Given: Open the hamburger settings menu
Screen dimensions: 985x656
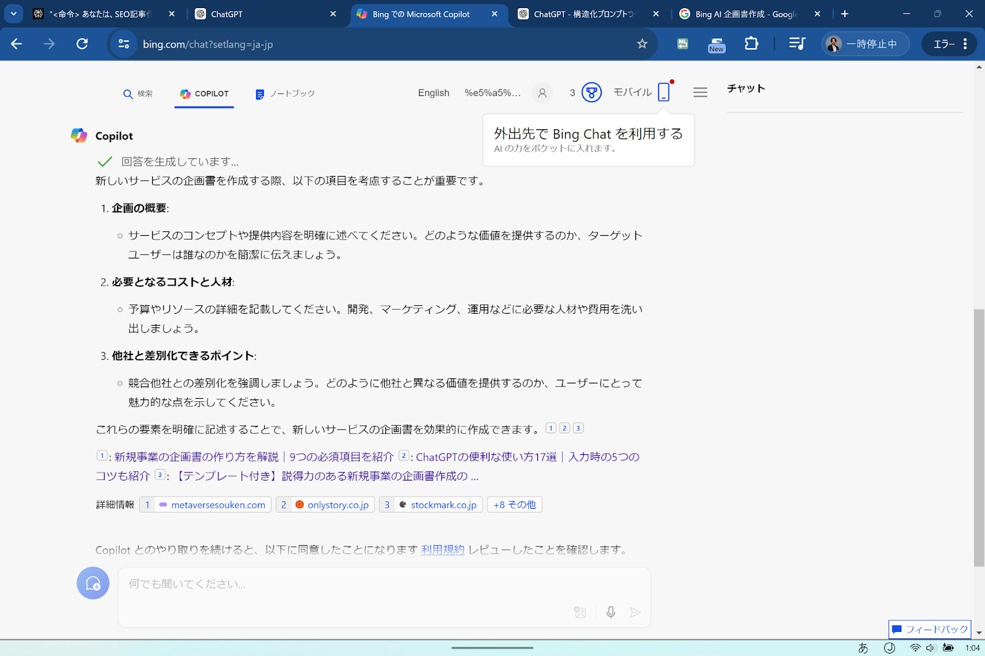Looking at the screenshot, I should click(700, 92).
